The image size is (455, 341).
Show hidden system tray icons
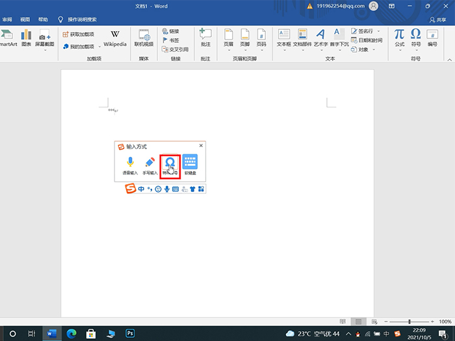coord(348,334)
